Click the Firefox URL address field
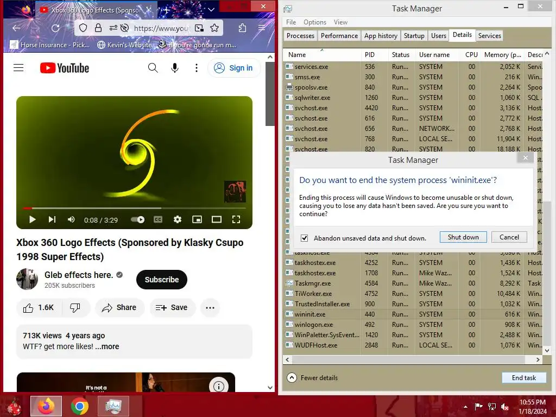This screenshot has height=417, width=556. [161, 28]
